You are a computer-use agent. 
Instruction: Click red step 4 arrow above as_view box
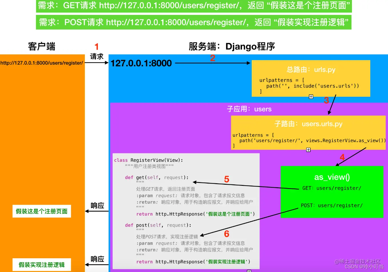[x=342, y=157]
